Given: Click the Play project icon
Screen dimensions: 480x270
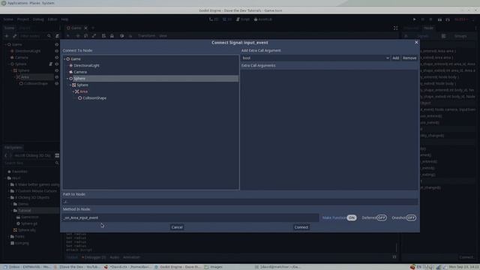Looking at the screenshot, I should pyautogui.click(x=415, y=19).
